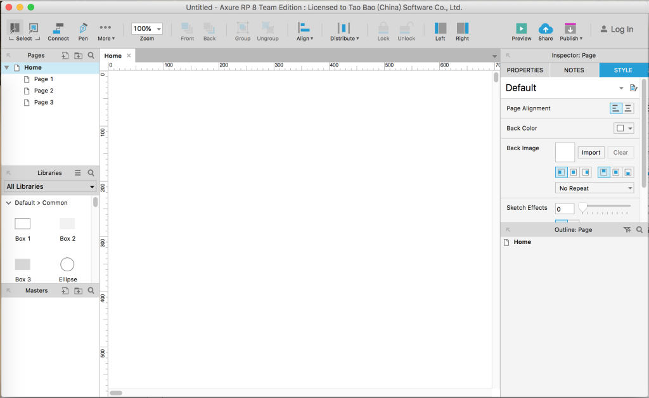Search in the Masters panel
This screenshot has height=398, width=649.
pos(91,290)
